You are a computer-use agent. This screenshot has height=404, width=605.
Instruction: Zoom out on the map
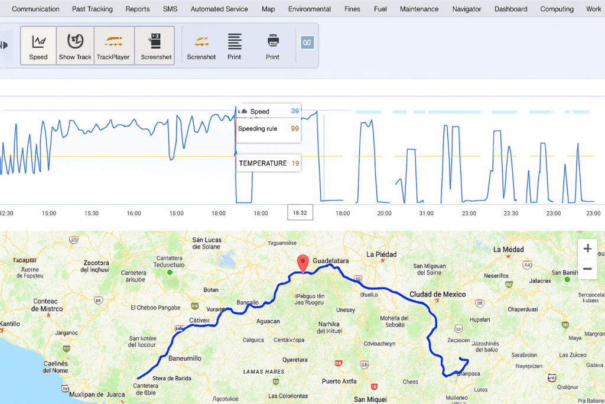click(587, 269)
